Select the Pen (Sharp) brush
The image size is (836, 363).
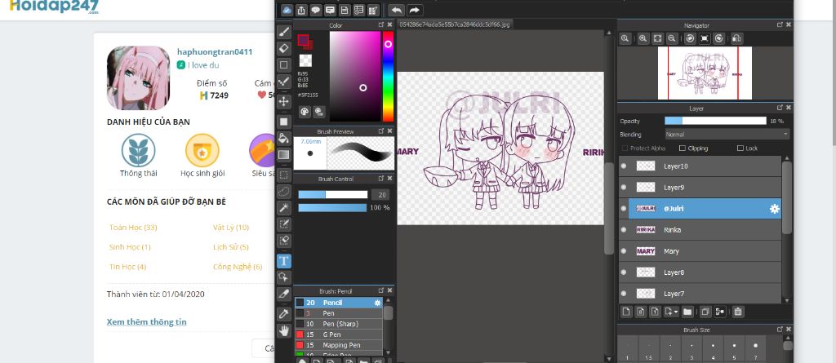[339, 324]
